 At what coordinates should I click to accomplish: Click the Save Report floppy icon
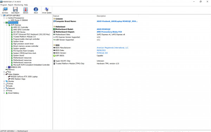point(15,10)
